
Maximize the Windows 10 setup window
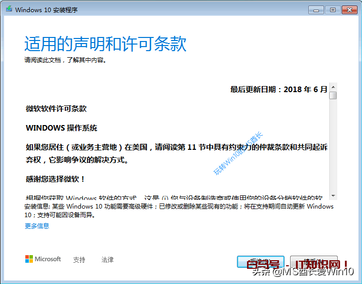tap(333, 9)
